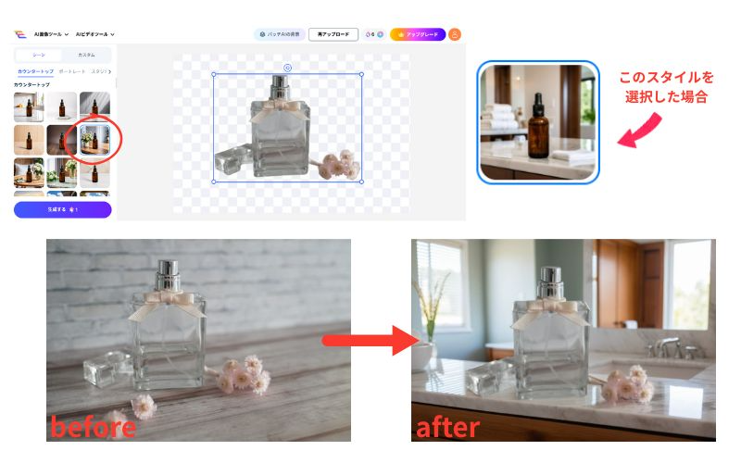Screen dimensions: 741x463
Task: Open the AI画像ツール dropdown menu
Action: [50, 34]
